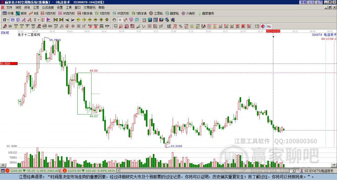Open the 板块 sector view
Viewport: 337px width, 180px height.
[21, 13]
